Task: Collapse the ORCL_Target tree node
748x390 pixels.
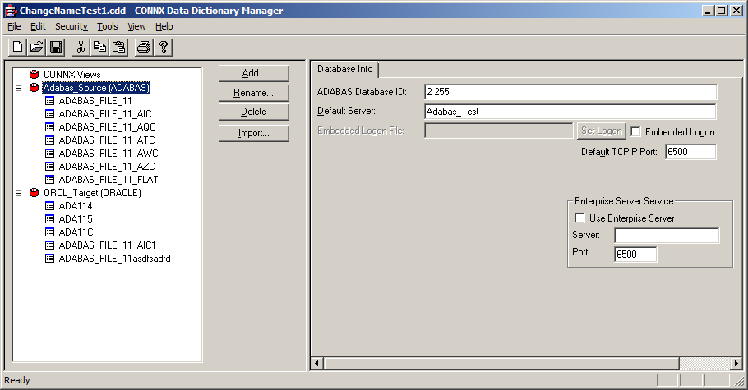Action: [x=19, y=193]
